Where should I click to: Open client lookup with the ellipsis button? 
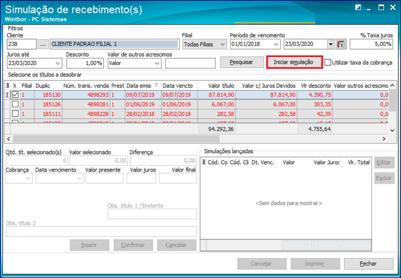43,44
